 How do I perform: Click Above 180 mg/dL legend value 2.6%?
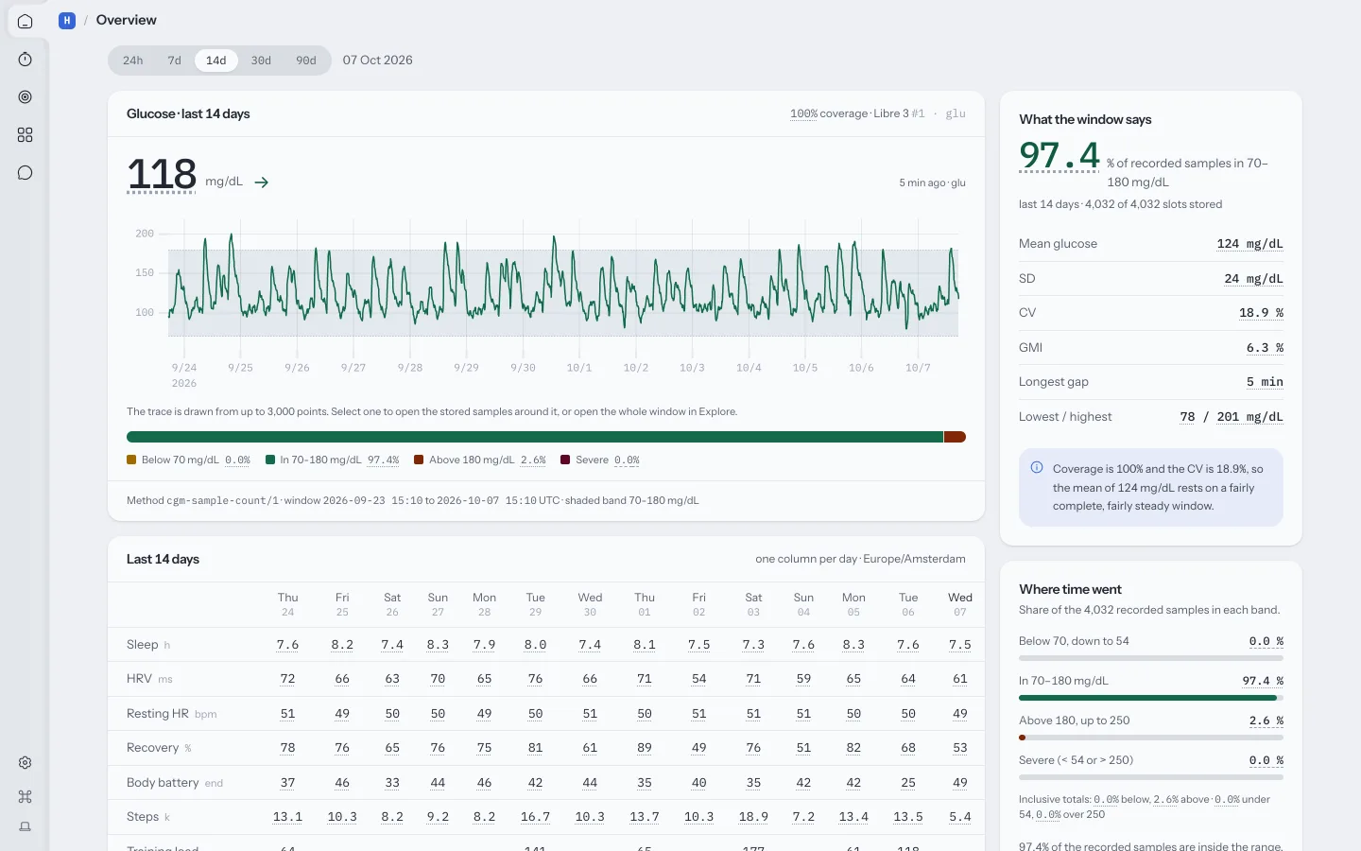(533, 460)
